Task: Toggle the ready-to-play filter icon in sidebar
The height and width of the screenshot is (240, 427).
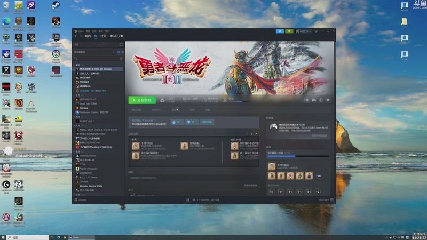Action: [123, 52]
